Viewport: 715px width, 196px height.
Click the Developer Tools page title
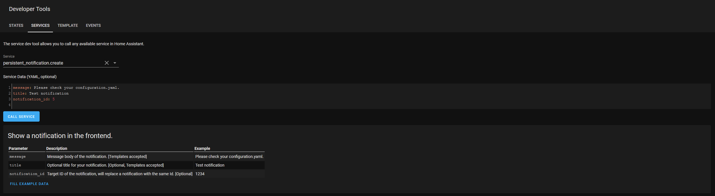pos(30,9)
